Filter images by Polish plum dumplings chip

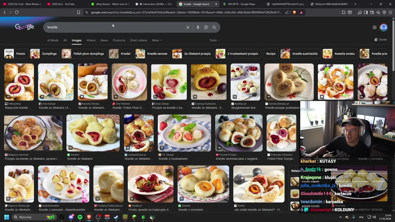tap(84, 54)
